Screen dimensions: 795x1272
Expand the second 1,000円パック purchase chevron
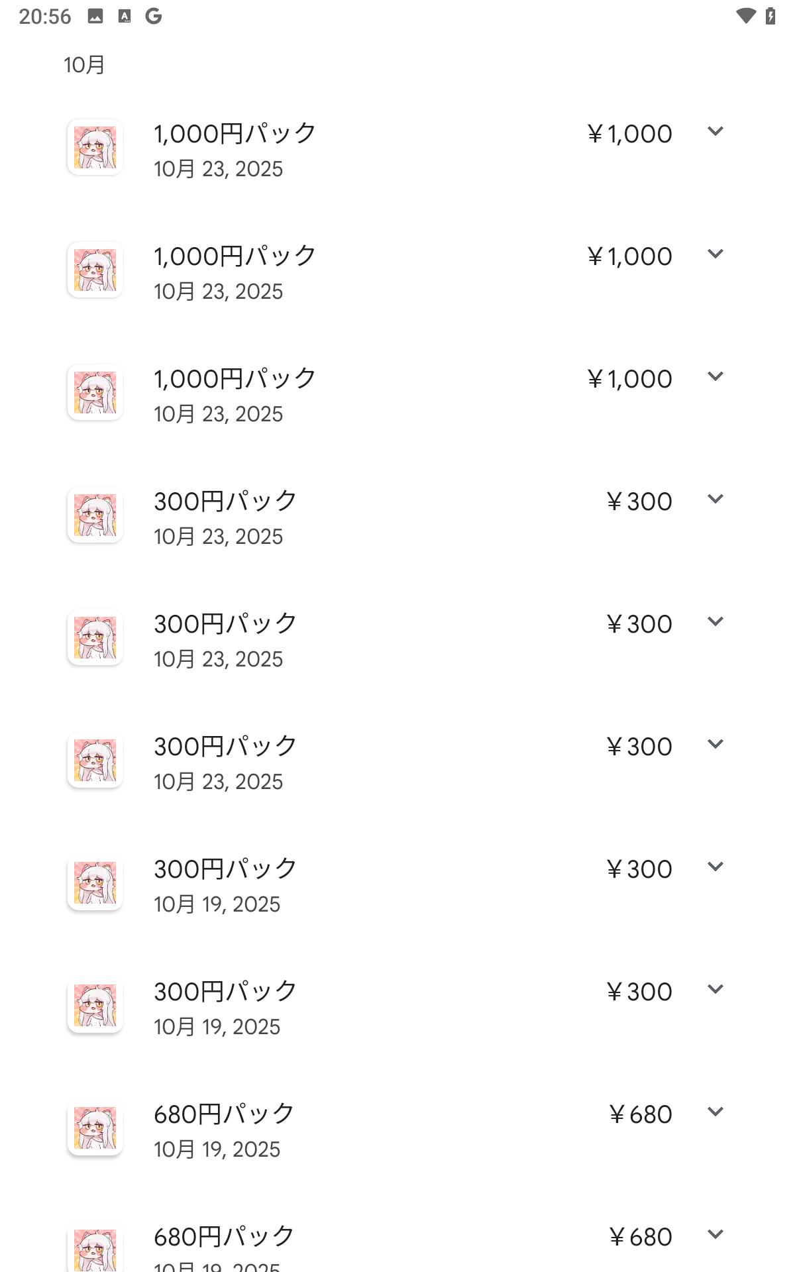click(x=715, y=254)
